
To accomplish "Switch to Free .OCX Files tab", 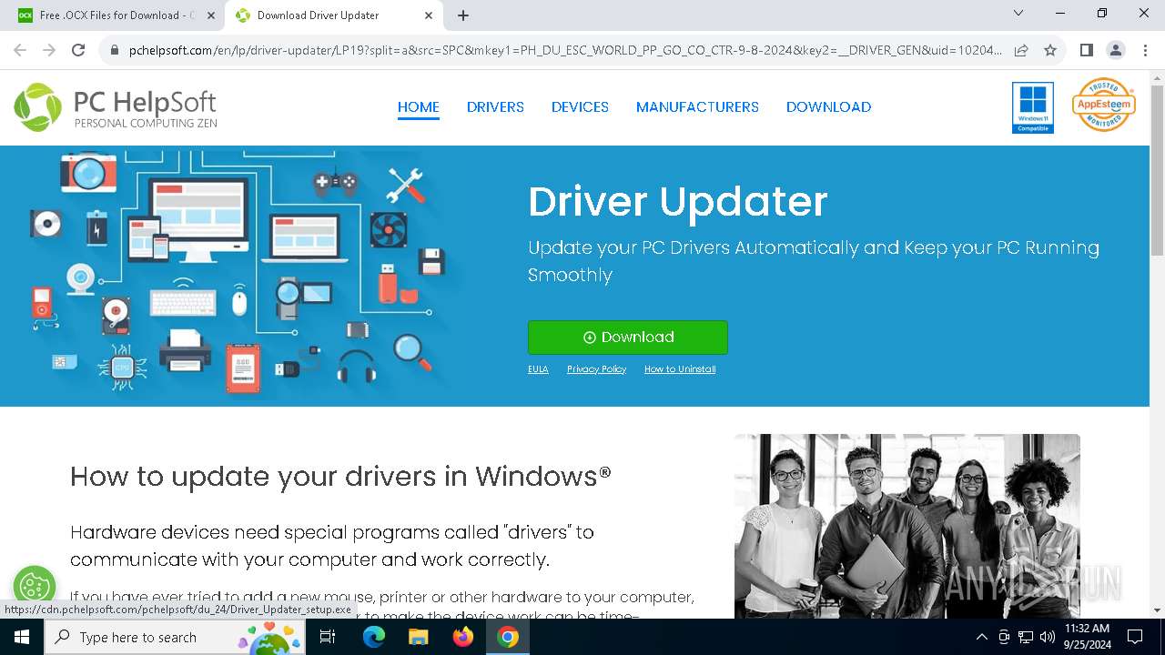I will coord(116,15).
